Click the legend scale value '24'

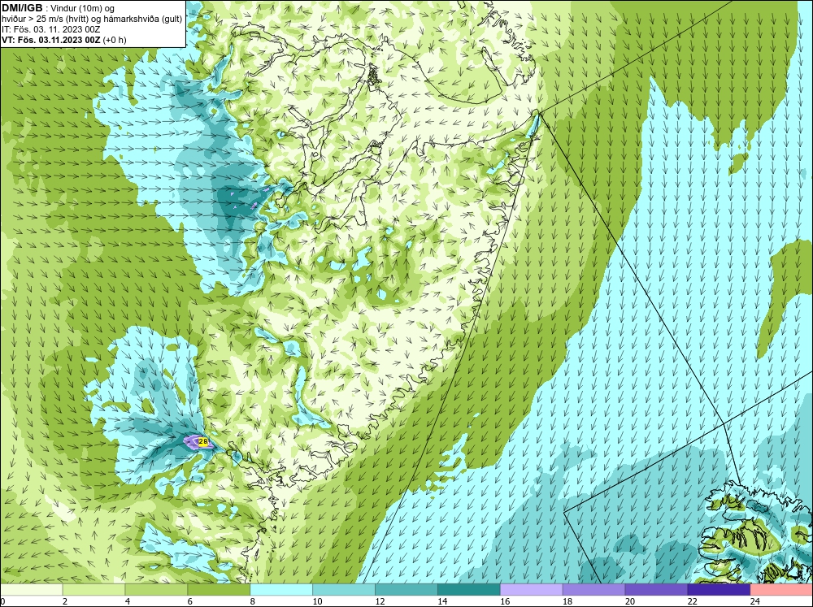755,601
